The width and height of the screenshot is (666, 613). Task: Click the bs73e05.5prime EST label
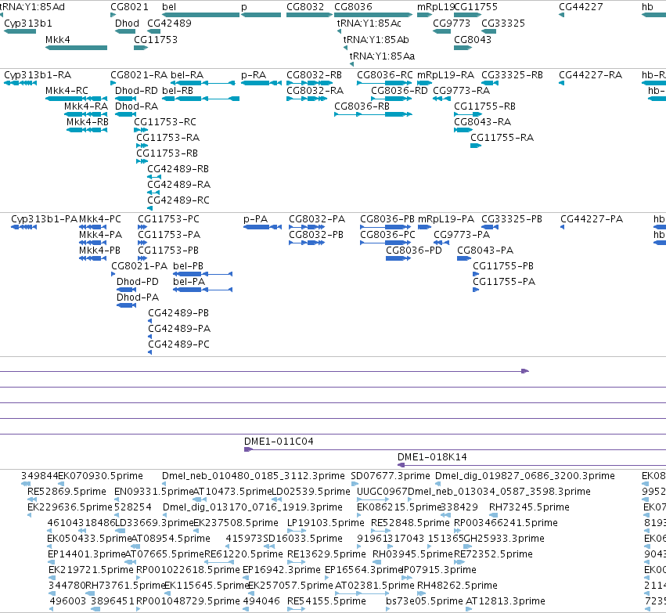click(424, 601)
